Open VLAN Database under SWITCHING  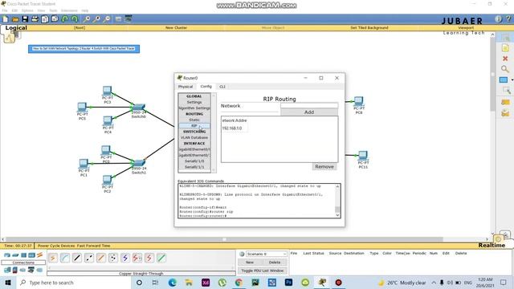click(194, 137)
